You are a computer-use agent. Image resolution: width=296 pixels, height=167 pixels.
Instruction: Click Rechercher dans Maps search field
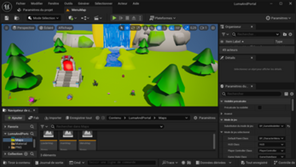[107, 127]
